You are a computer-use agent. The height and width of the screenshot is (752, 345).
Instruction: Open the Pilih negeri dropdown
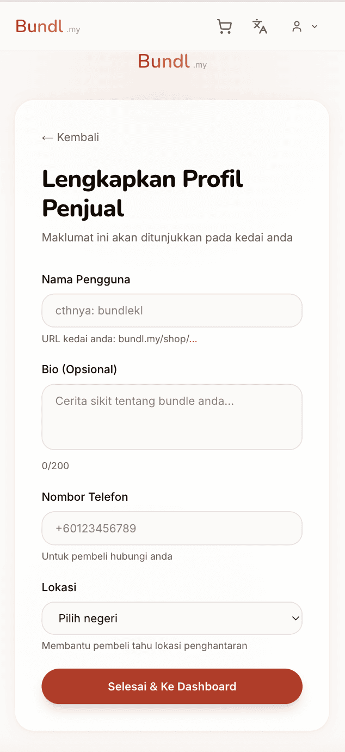[172, 618]
